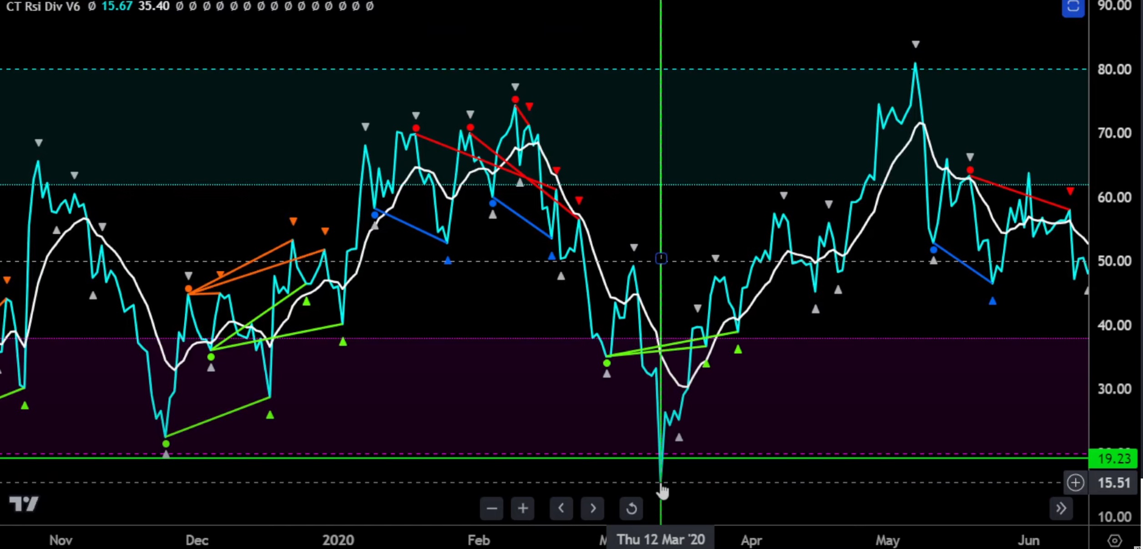The width and height of the screenshot is (1143, 549).
Task: Reset the chart view
Action: pyautogui.click(x=631, y=508)
